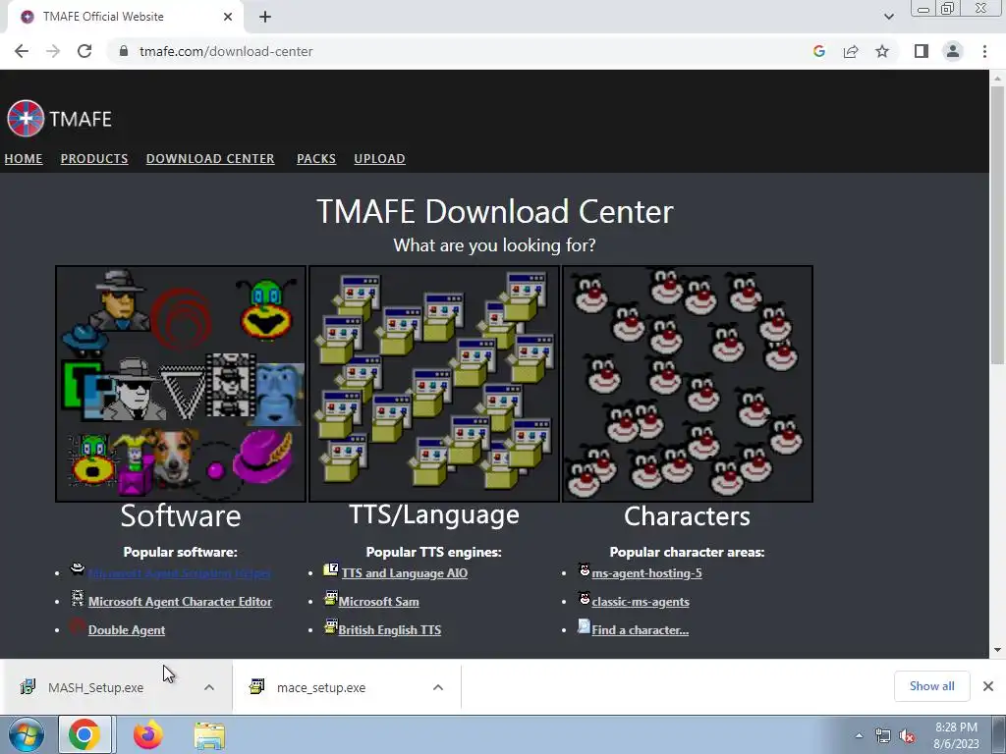The height and width of the screenshot is (754, 1006).
Task: Click the taskbar clock and date
Action: [x=956, y=735]
